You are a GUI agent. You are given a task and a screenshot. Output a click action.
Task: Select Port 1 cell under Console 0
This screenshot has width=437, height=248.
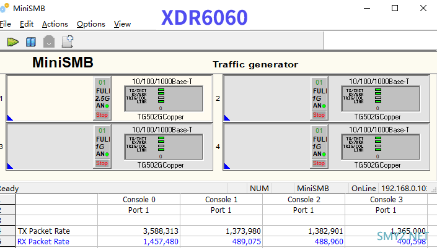pyautogui.click(x=139, y=210)
